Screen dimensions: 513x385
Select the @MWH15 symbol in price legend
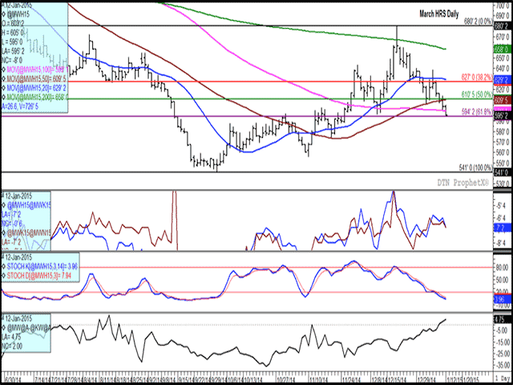click(x=17, y=14)
